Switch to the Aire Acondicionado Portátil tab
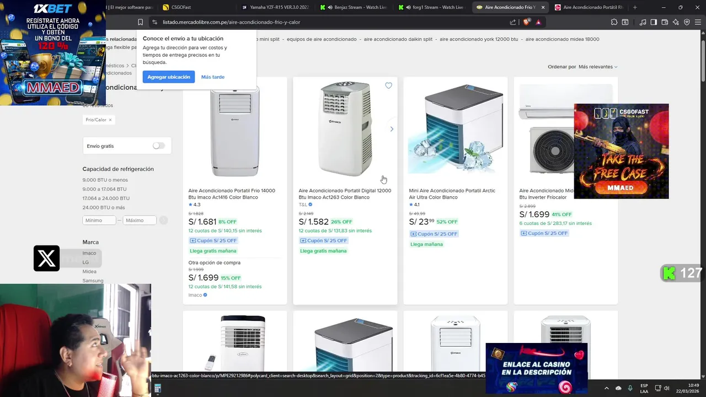 click(x=589, y=7)
